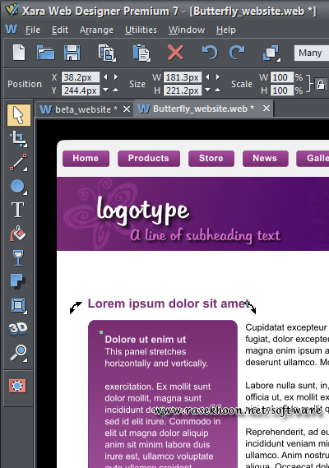Open the Utilities menu
Screen dimensions: 329x468
tap(141, 30)
